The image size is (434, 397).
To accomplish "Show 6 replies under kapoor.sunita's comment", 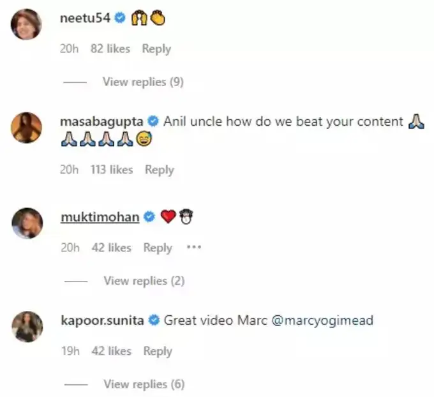I will 144,384.
